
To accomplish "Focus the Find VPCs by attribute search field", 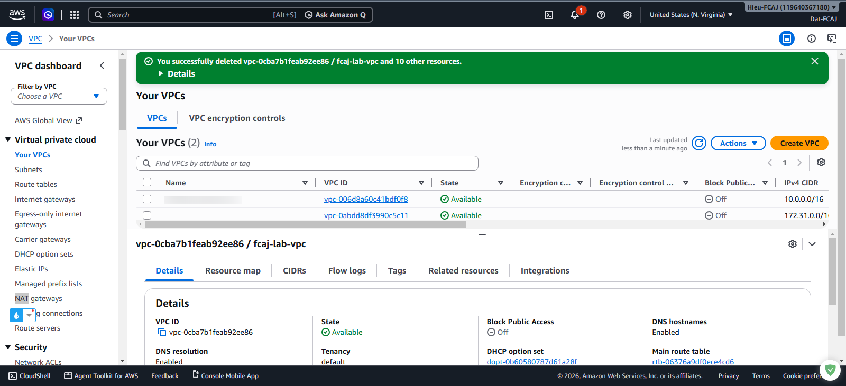I will click(x=307, y=163).
